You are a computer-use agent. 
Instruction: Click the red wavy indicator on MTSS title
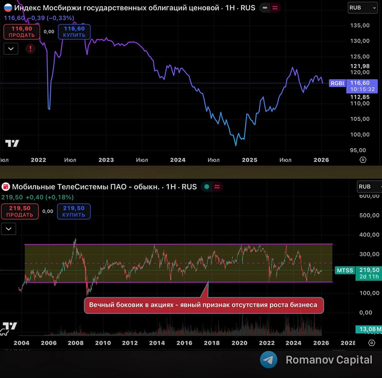[x=217, y=187]
